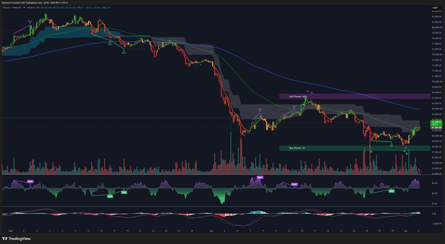
Task: Click the TradingView logo at bottom left
Action: (x=16, y=238)
